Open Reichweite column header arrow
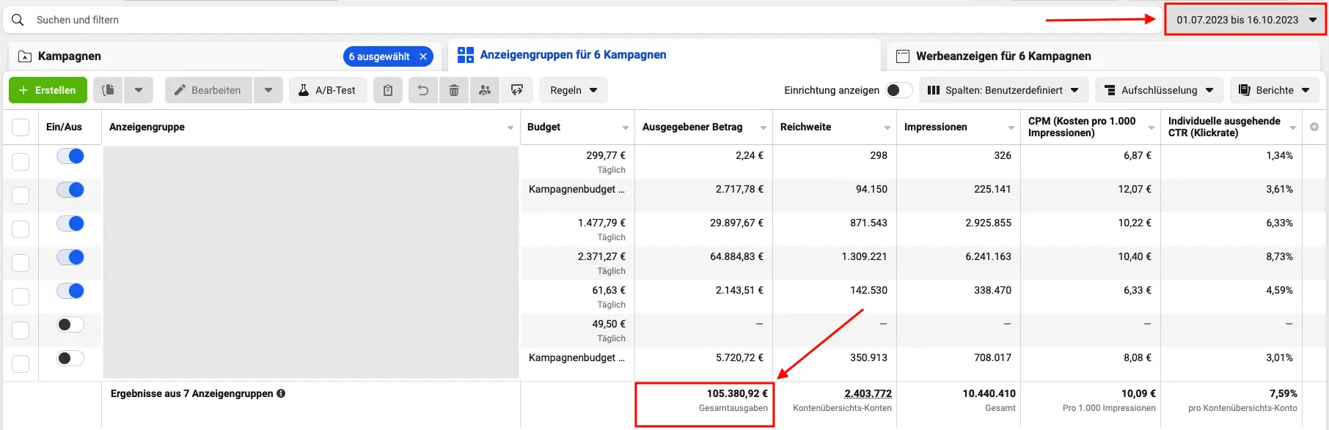Screen dimensions: 1329x430 coord(887,127)
